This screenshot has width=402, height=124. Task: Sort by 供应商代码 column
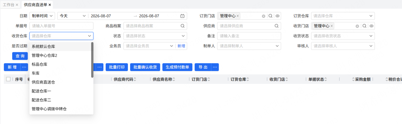coord(135,79)
